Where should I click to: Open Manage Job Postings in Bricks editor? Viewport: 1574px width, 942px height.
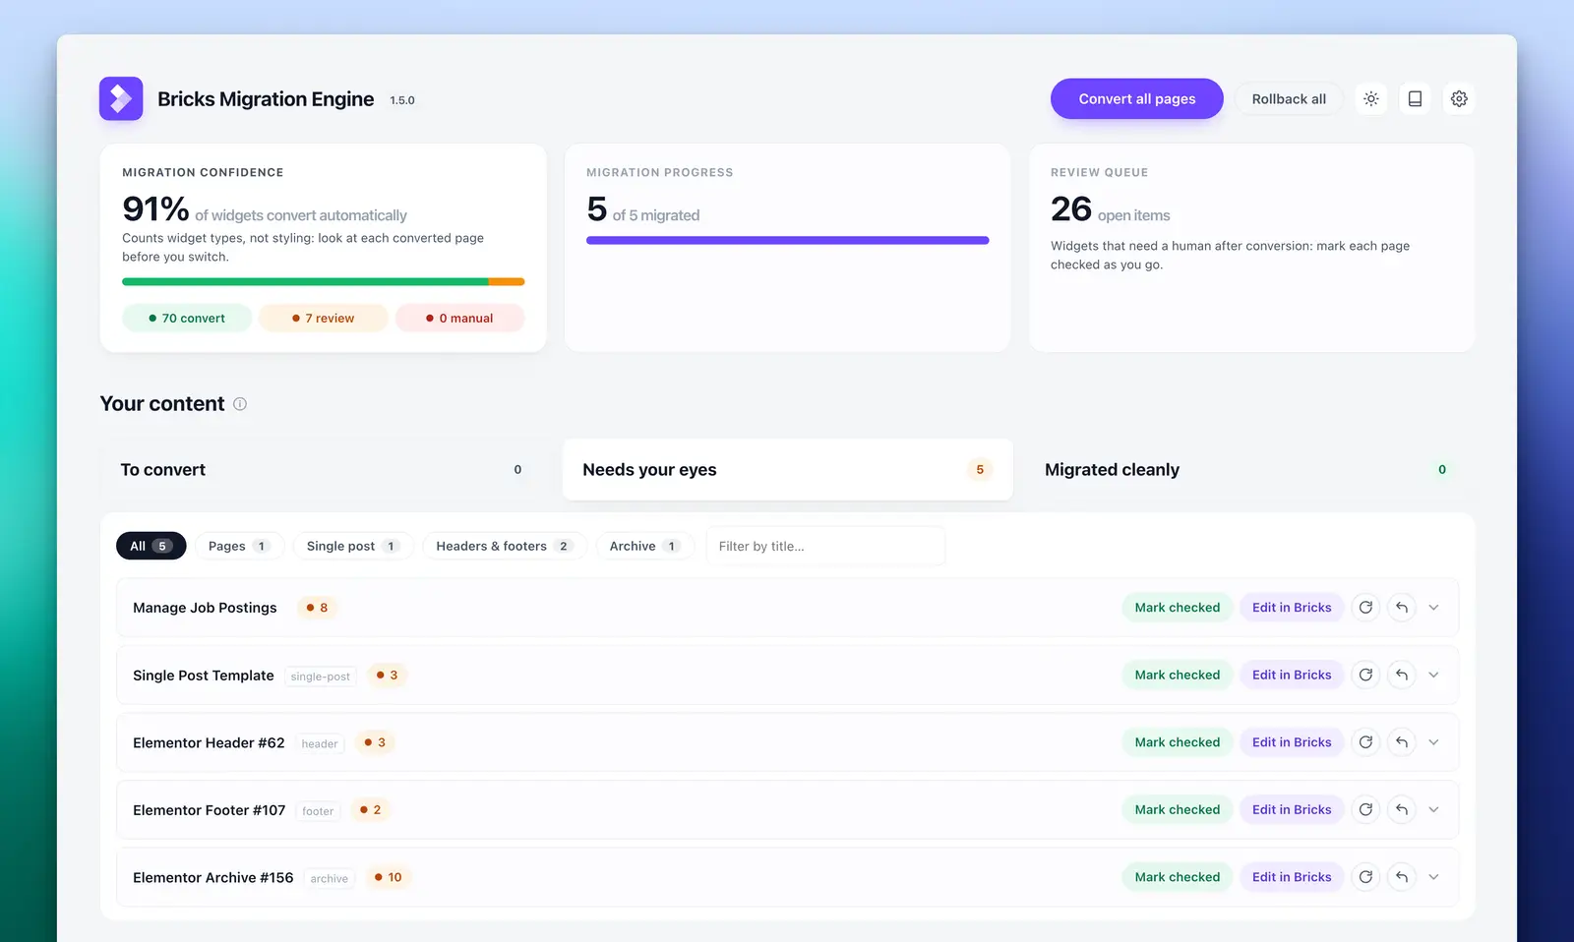coord(1292,608)
